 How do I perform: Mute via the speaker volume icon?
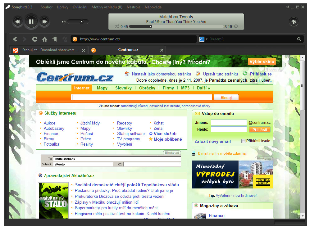[x=64, y=22]
